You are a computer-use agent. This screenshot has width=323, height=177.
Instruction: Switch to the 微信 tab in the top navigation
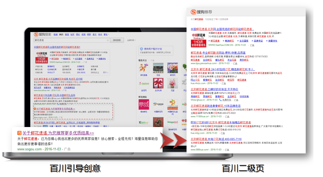[67, 34]
